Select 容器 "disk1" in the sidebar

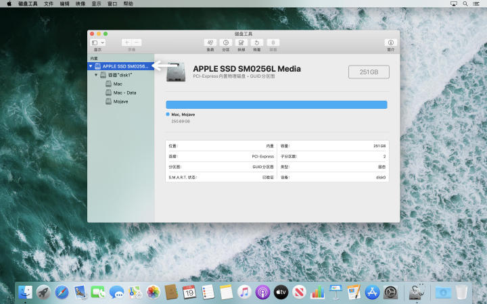(x=121, y=75)
